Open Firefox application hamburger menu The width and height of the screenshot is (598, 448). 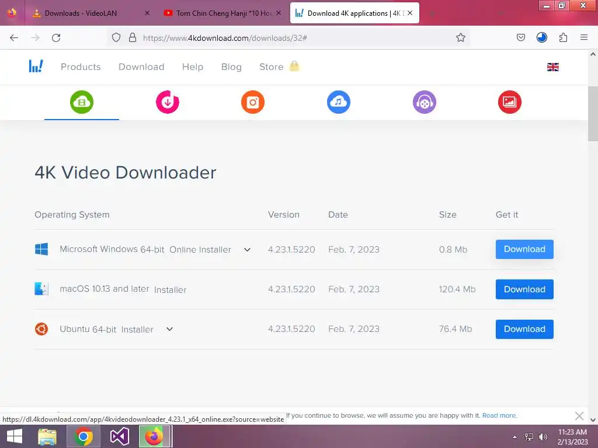coord(584,37)
